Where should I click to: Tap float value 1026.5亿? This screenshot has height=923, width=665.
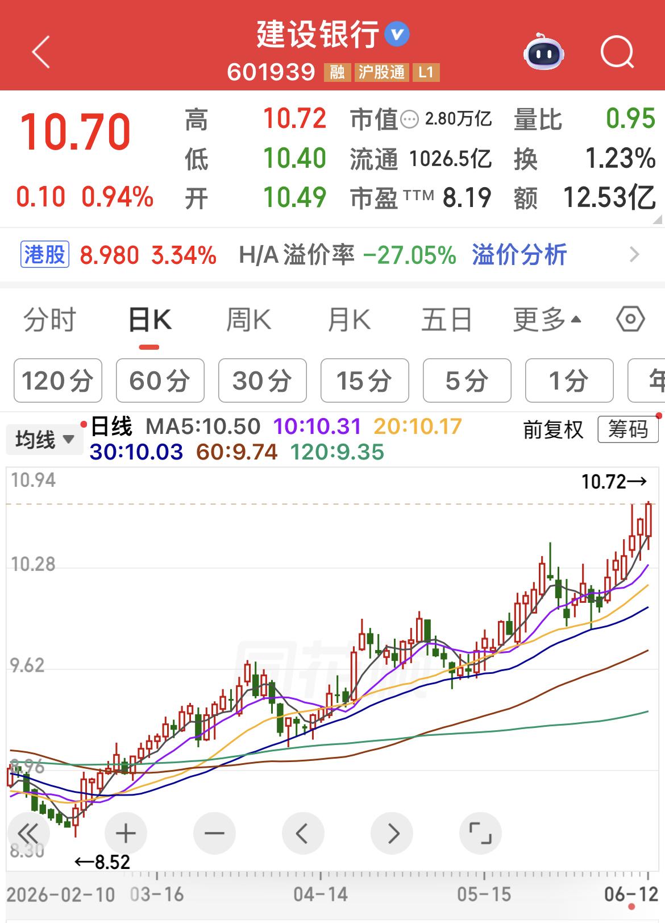tap(450, 159)
